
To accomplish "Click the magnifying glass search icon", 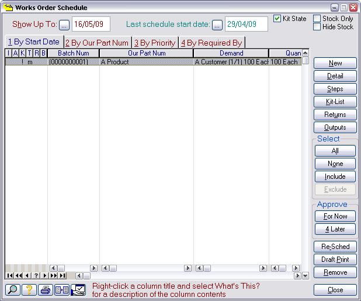I will [13, 290].
